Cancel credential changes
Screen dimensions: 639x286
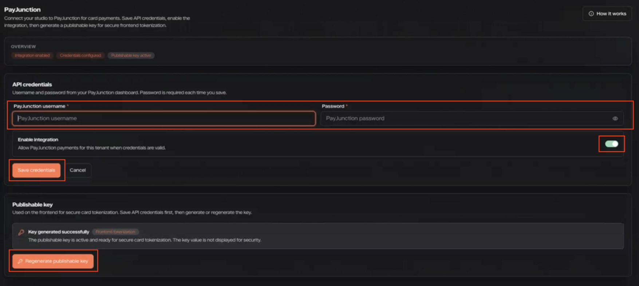(78, 170)
